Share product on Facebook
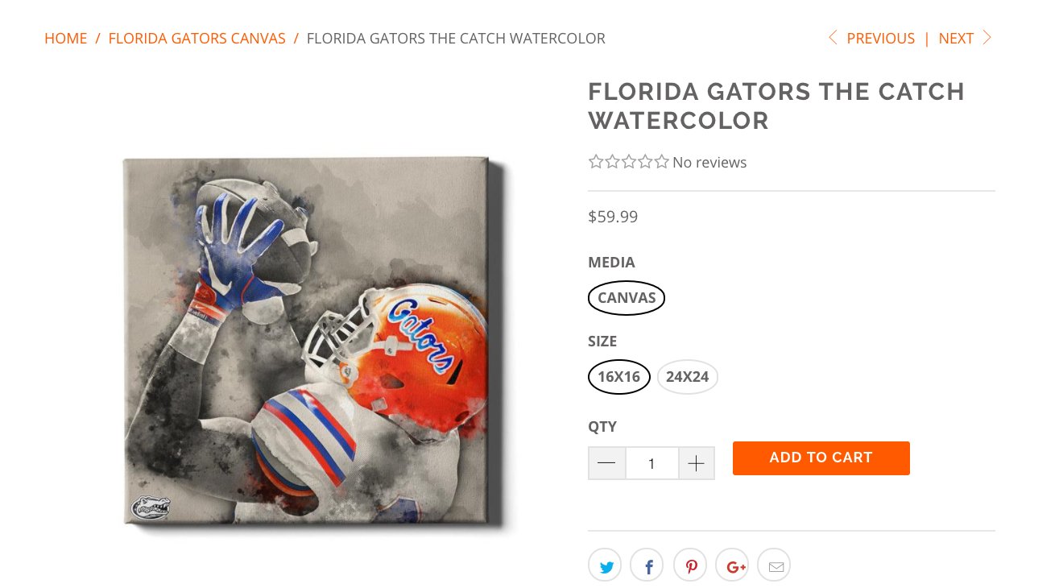 point(647,566)
